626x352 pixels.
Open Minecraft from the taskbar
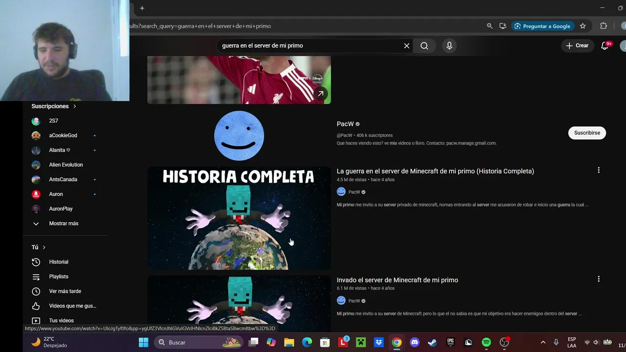tap(360, 343)
